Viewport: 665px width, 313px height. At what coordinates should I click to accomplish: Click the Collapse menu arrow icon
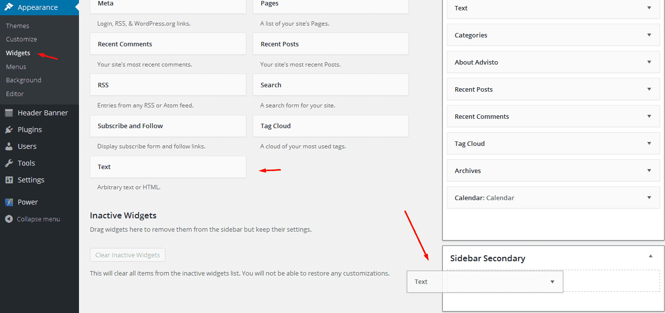[x=9, y=219]
